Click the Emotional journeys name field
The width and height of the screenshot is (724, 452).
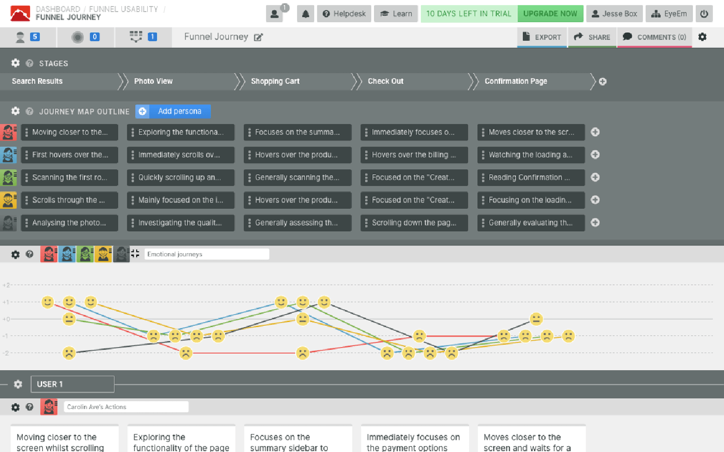(207, 254)
